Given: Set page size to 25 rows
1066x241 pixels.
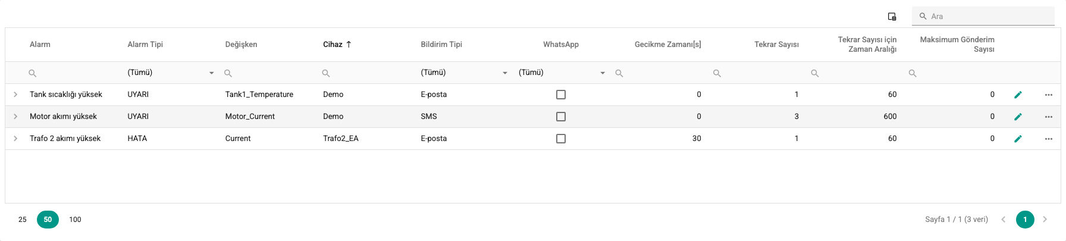Looking at the screenshot, I should point(23,220).
